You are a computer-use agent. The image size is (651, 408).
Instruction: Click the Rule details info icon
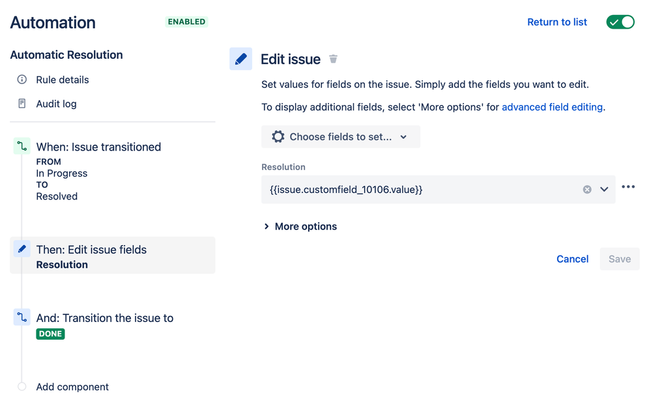[x=22, y=80]
